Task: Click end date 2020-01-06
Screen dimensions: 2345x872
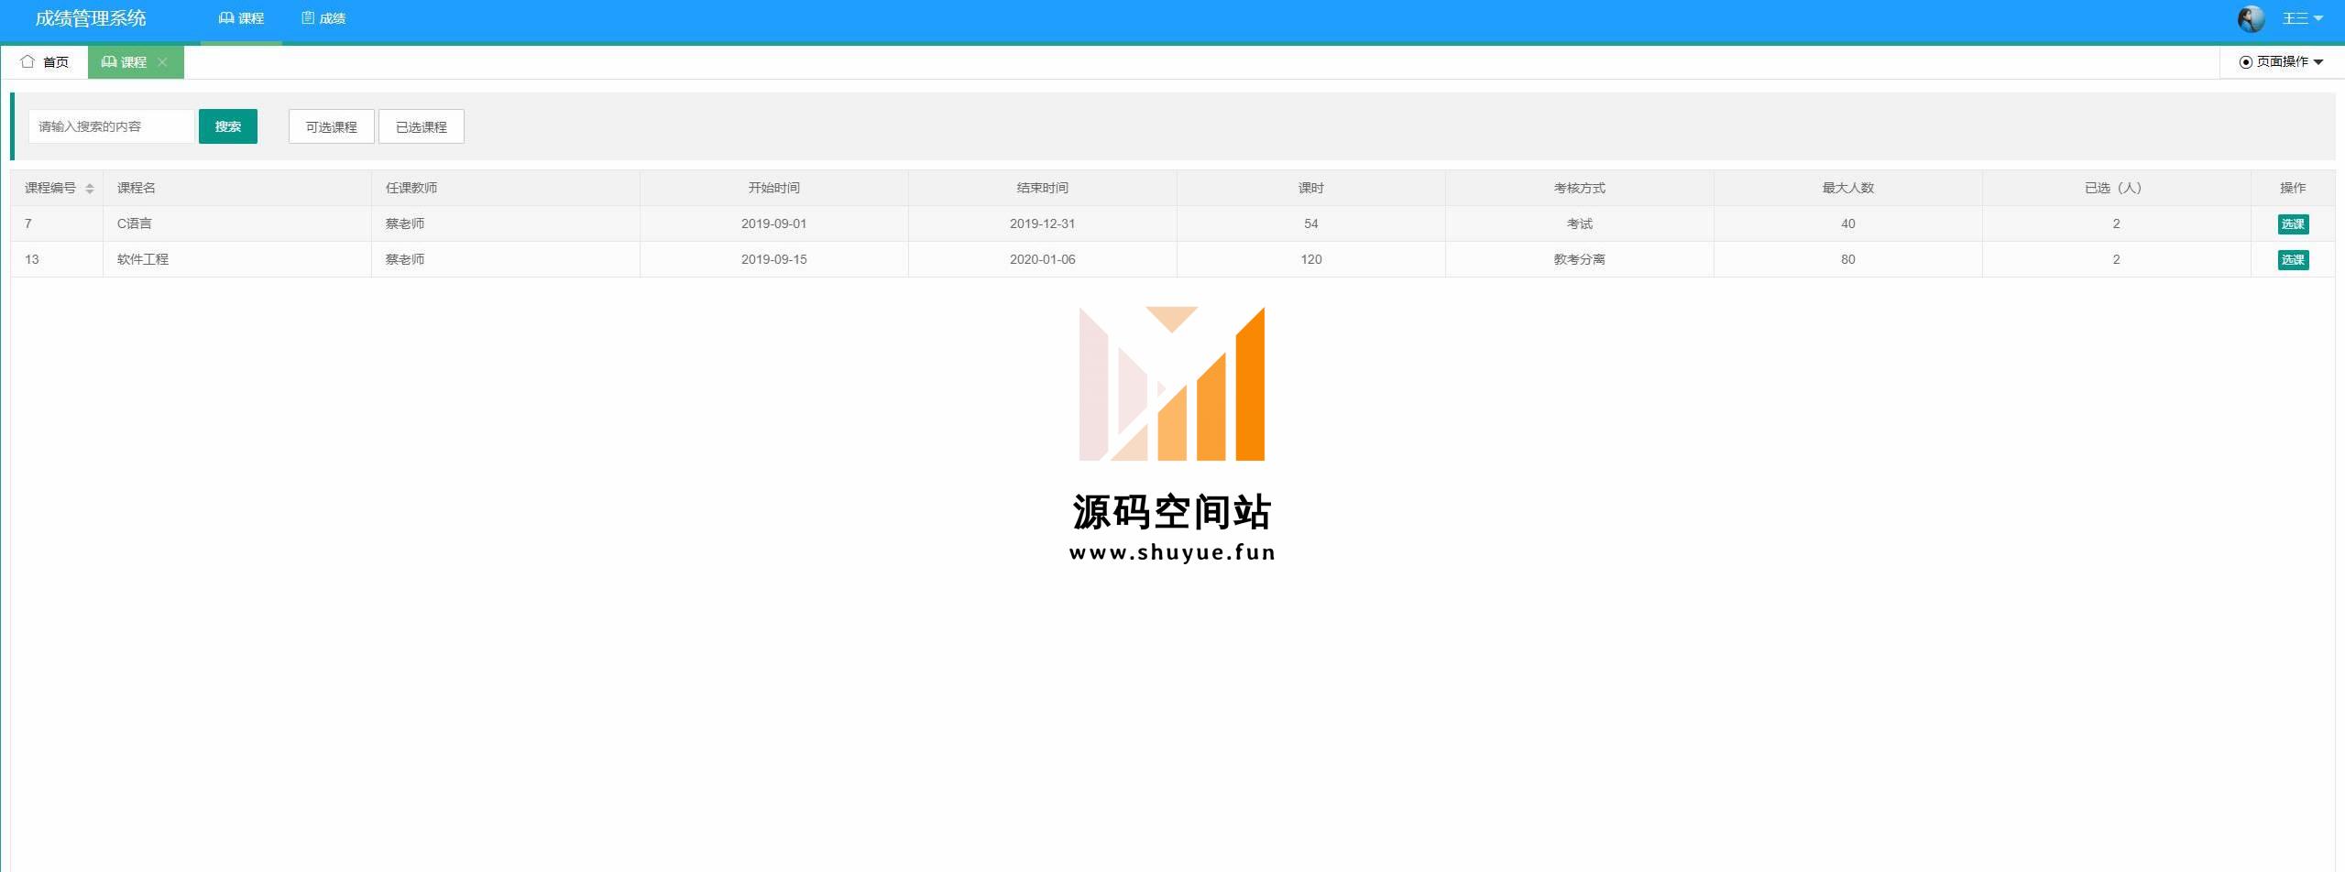Action: pos(1043,259)
